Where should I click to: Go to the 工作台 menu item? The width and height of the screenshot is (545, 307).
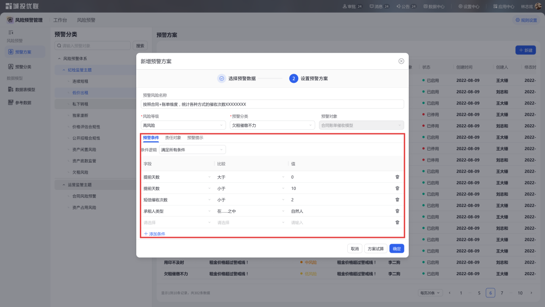pyautogui.click(x=60, y=20)
